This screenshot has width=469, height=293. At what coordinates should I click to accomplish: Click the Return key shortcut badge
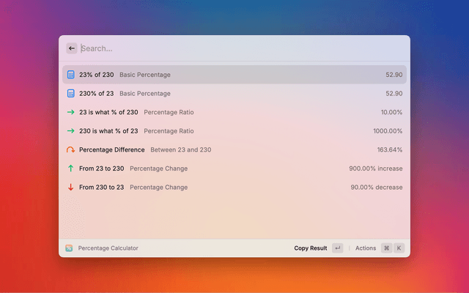pos(337,248)
